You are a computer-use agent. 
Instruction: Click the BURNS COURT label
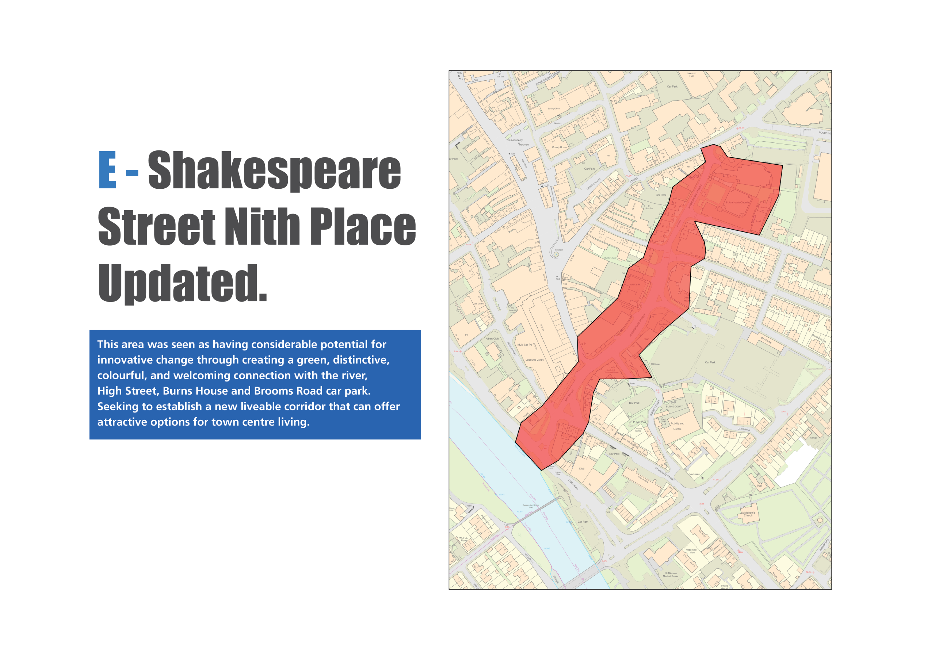coord(674,407)
